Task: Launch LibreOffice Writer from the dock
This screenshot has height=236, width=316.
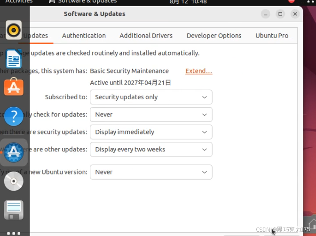Action: point(14,59)
